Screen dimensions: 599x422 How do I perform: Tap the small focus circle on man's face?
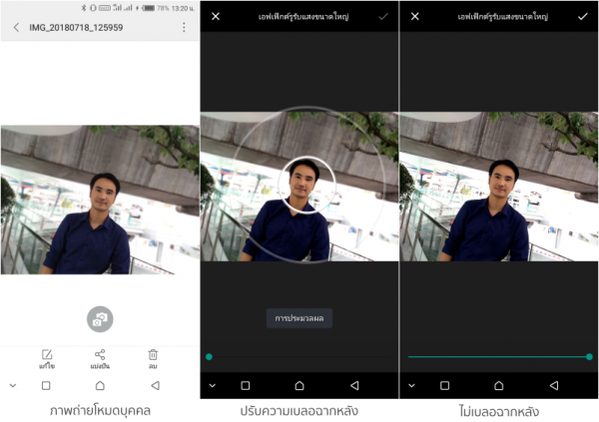tap(300, 186)
